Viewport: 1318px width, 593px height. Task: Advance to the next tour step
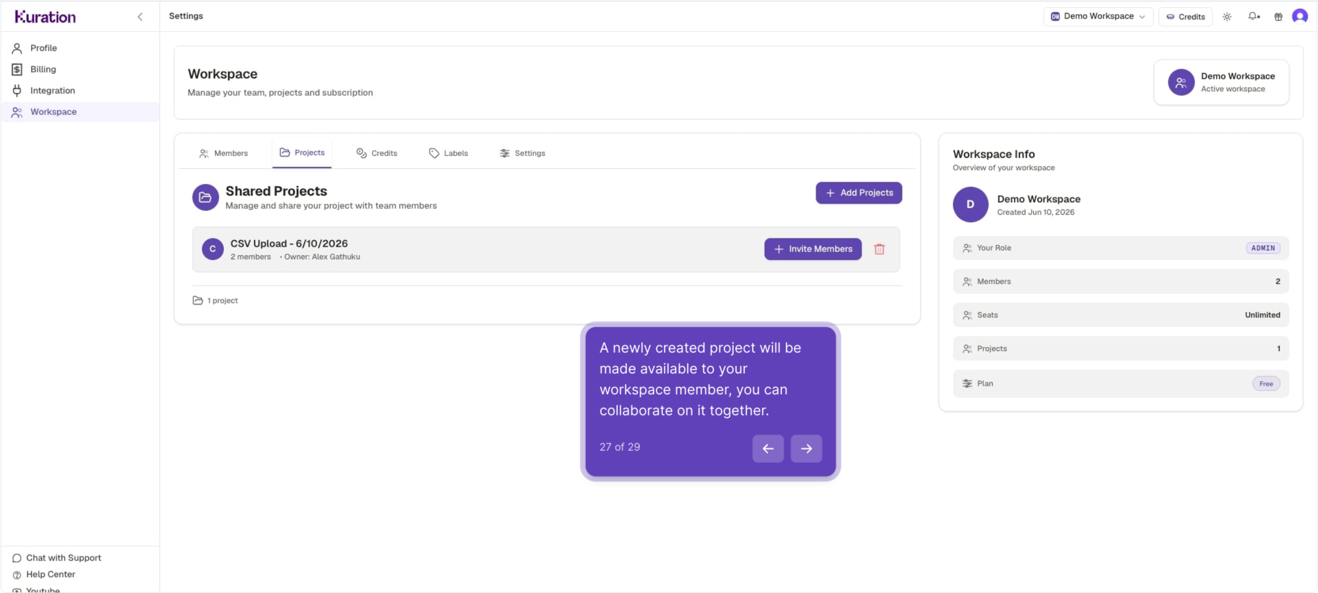[x=806, y=449]
